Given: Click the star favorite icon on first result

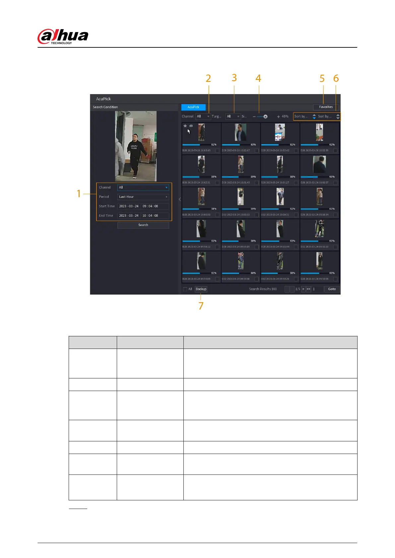Looking at the screenshot, I should [185, 126].
